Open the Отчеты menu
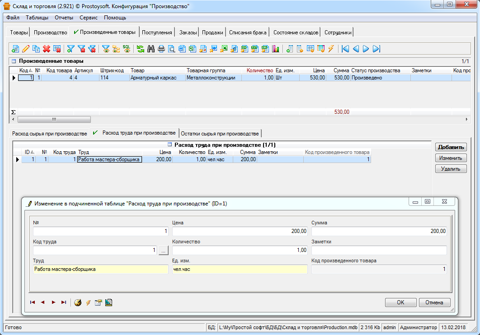The height and width of the screenshot is (335, 480). pos(64,18)
